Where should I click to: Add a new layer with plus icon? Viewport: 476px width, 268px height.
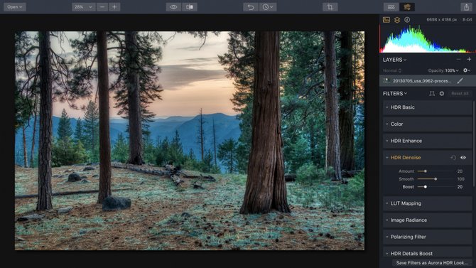[469, 60]
